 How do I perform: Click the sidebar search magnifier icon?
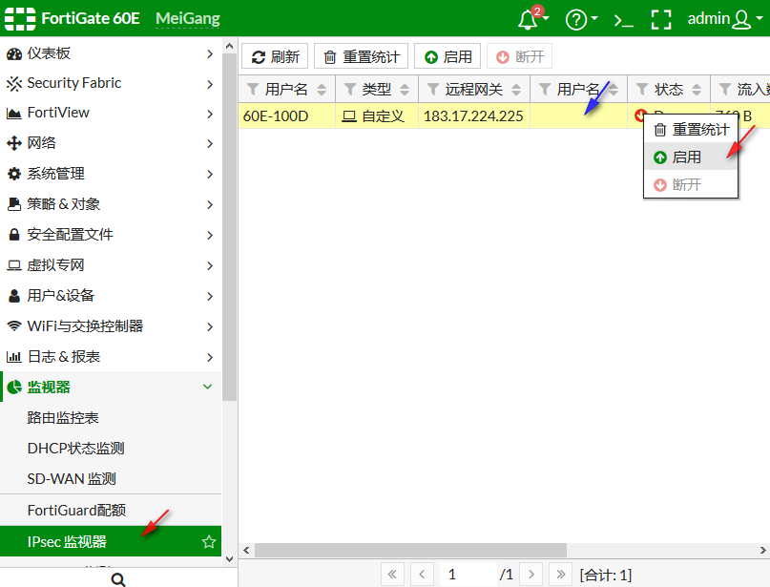click(x=118, y=579)
